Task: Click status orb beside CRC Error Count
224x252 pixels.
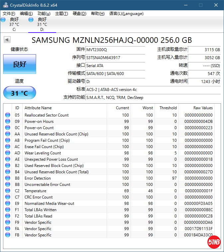Action: coord(8,197)
